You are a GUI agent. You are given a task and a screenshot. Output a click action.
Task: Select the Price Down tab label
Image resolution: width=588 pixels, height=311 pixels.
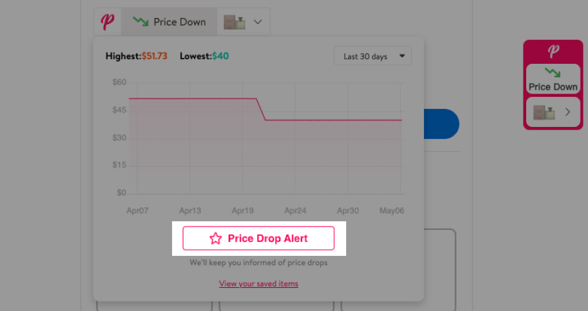tap(179, 22)
